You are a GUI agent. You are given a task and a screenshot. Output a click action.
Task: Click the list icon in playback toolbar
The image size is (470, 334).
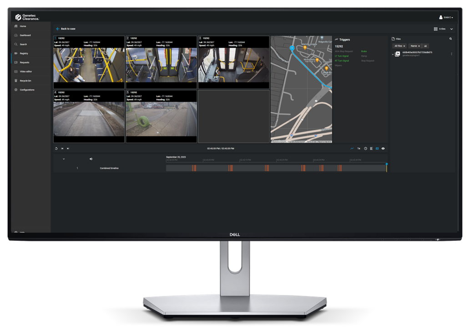point(371,149)
